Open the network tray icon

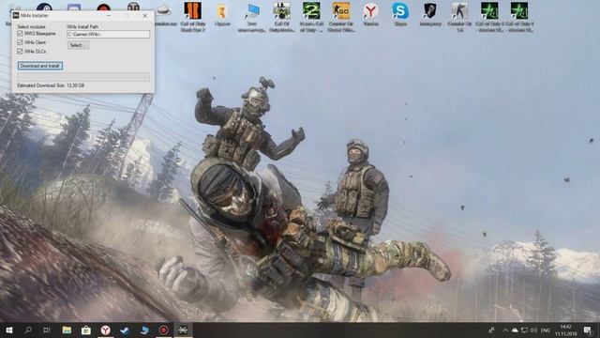[x=524, y=330]
